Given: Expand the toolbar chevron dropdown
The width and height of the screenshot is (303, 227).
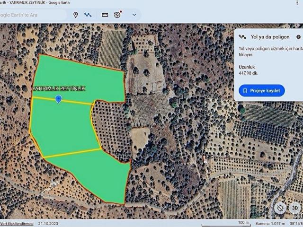Looking at the screenshot, I should coord(134,15).
